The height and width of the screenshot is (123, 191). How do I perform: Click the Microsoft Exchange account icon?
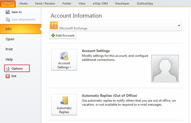pos(54,25)
